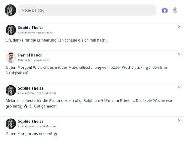Delete the post 'Oh, danke für die Erinnerung'
The width and height of the screenshot is (189, 142).
[x=179, y=27]
